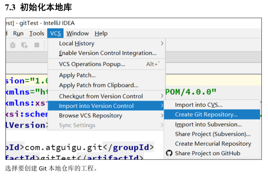Click the Run with Coverage toolbar icon
This screenshot has width=268, height=178.
coord(24,45)
